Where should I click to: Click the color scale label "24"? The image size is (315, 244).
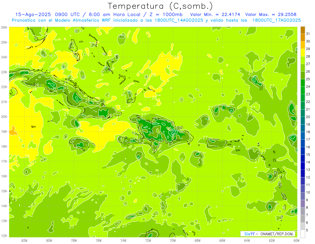[308, 87]
